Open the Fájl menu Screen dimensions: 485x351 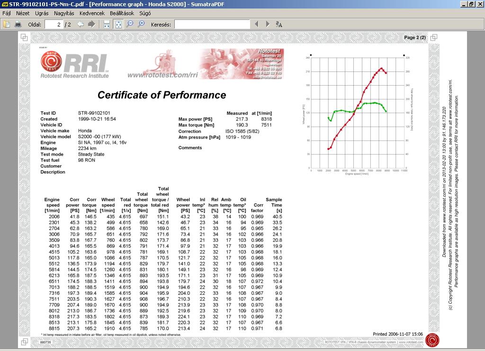pyautogui.click(x=7, y=13)
